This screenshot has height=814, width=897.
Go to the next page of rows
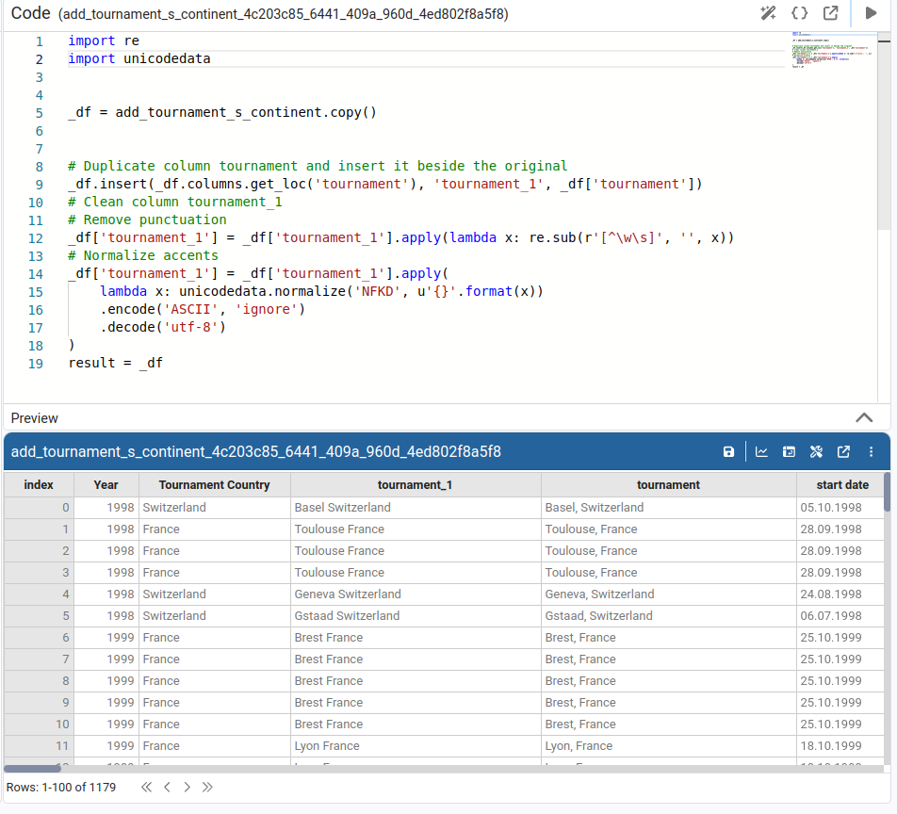tap(187, 787)
